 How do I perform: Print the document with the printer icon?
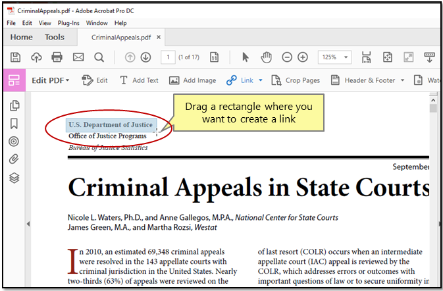coord(57,57)
